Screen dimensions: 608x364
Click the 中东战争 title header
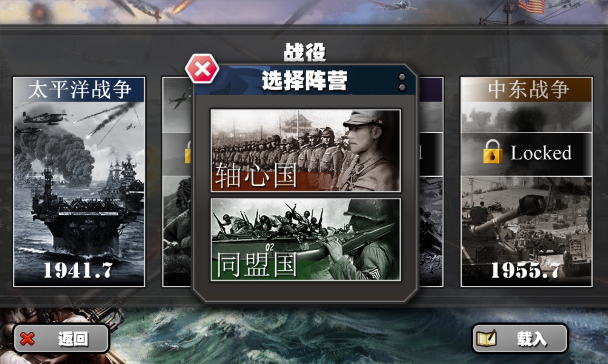pyautogui.click(x=526, y=90)
